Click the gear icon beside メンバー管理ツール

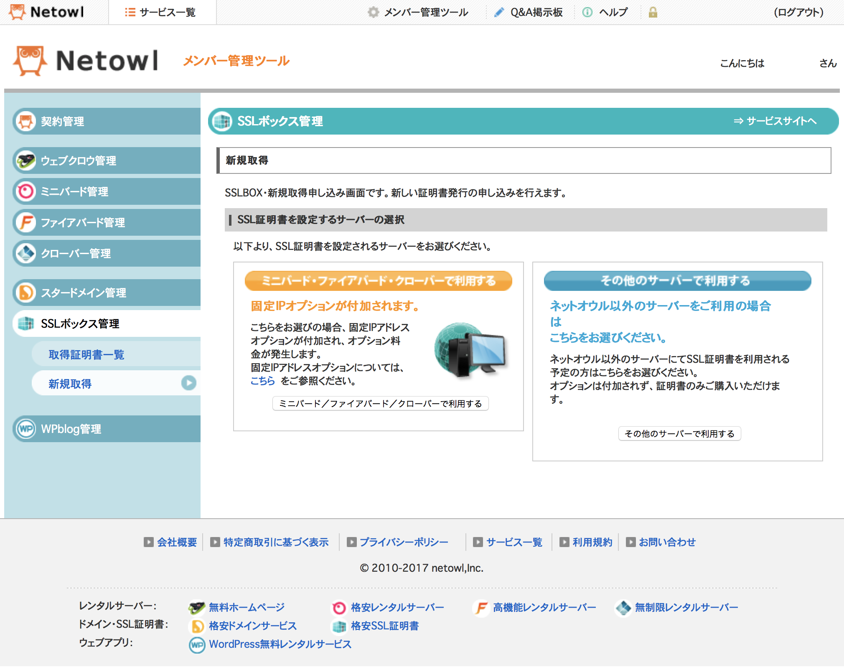pos(373,12)
